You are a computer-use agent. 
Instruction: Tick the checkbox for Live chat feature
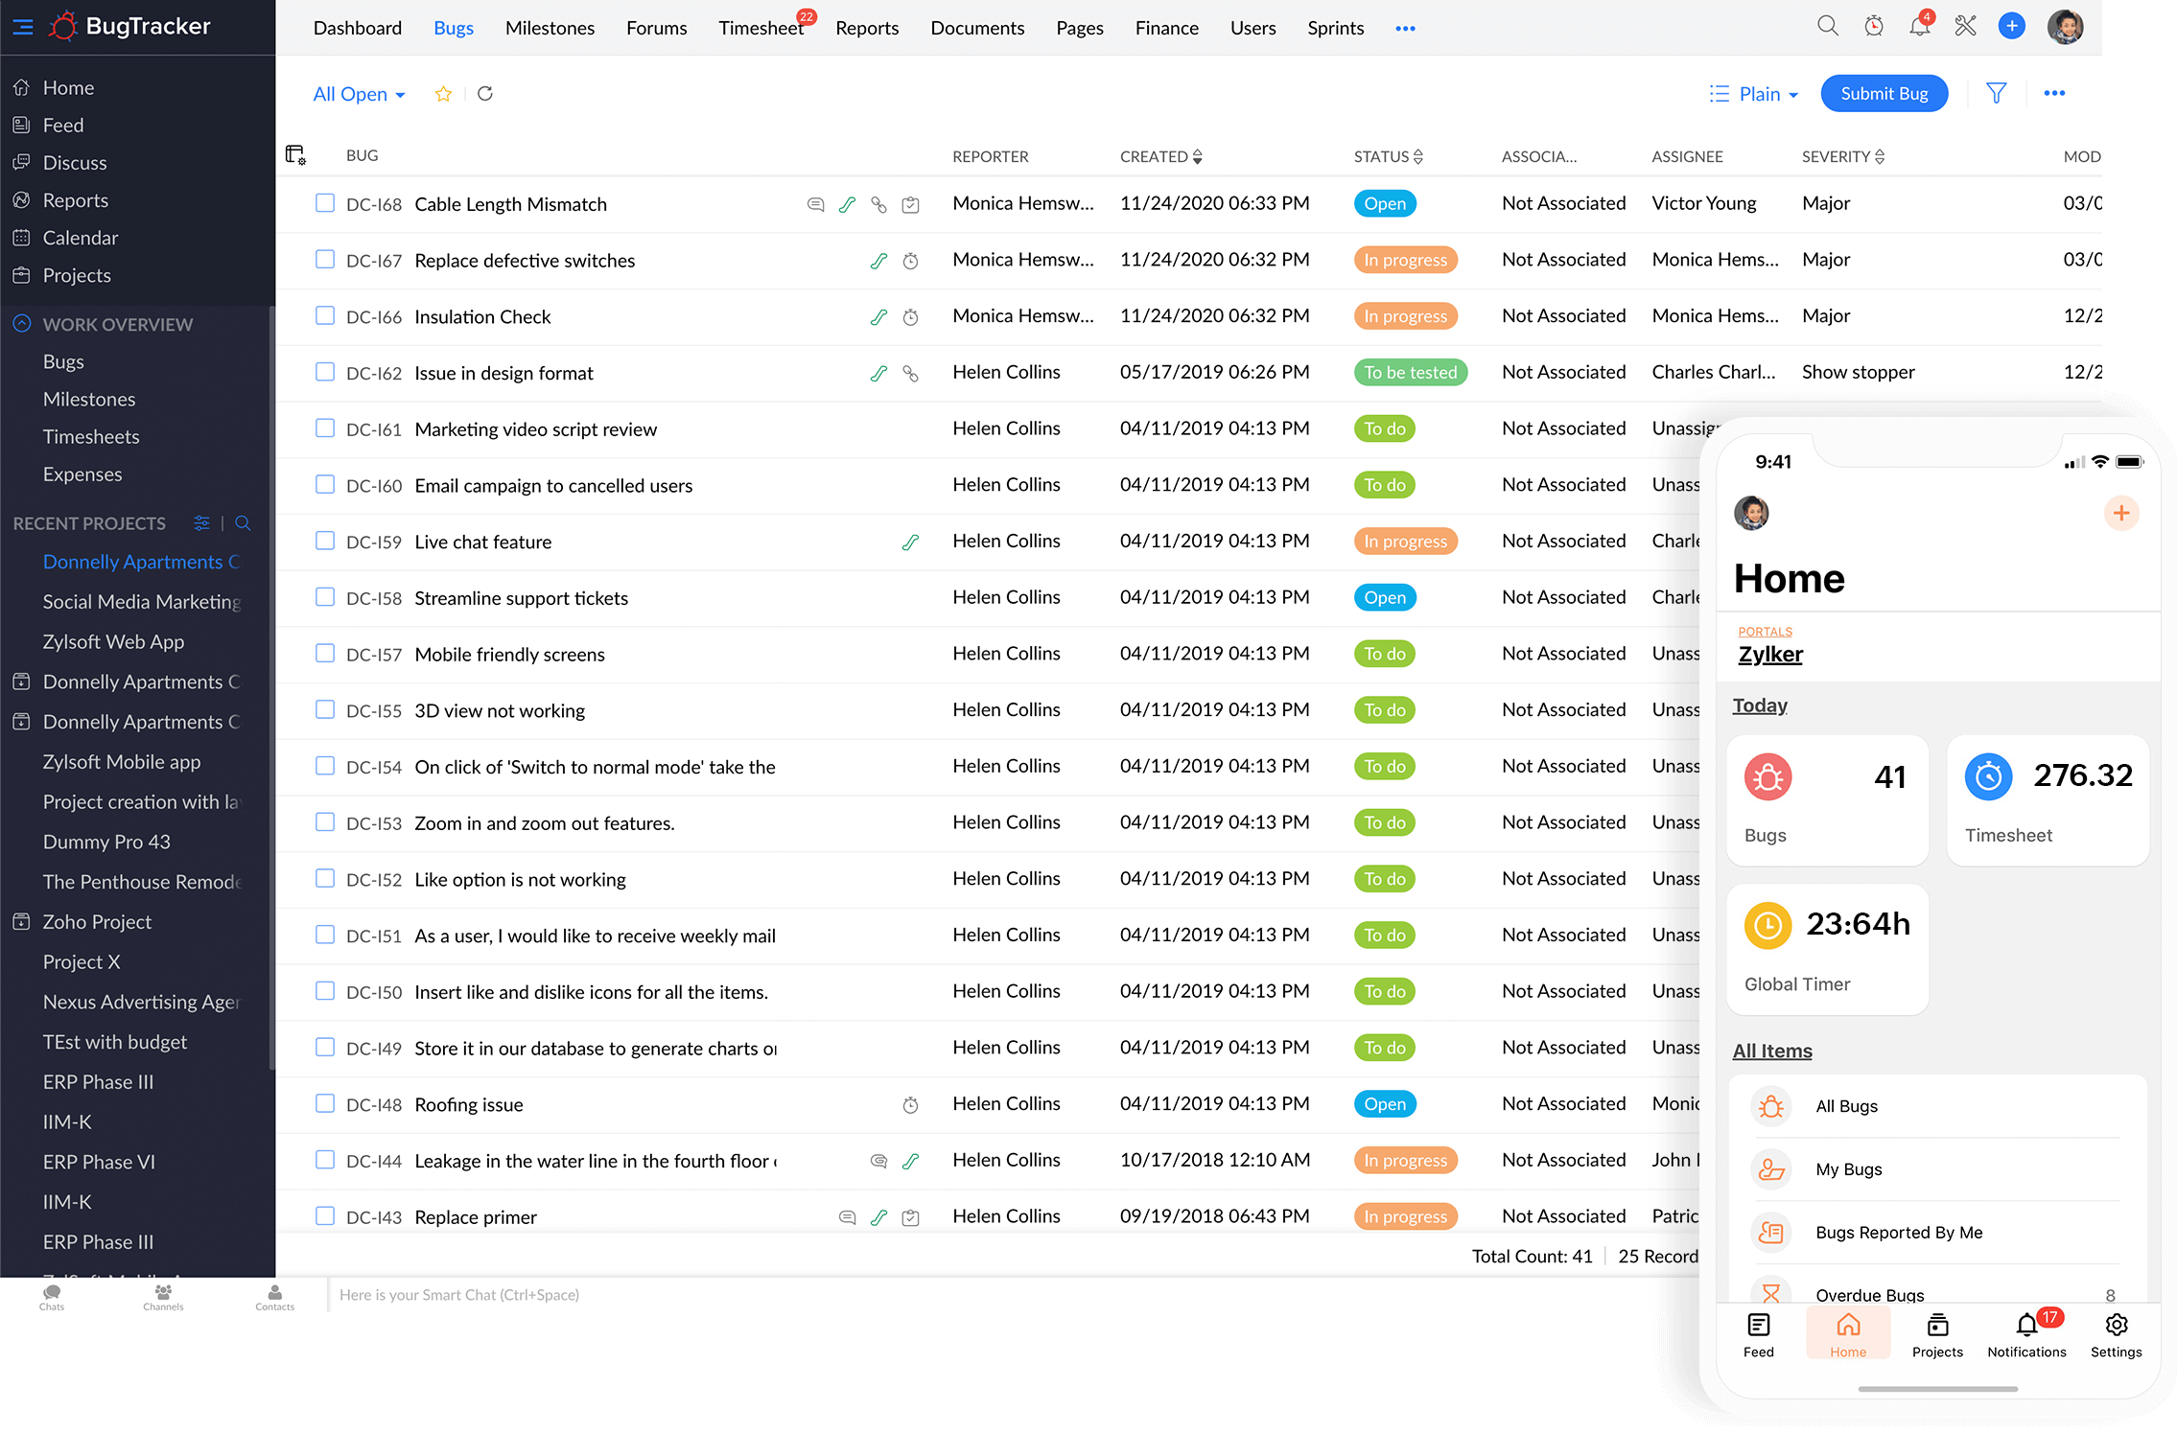click(324, 541)
